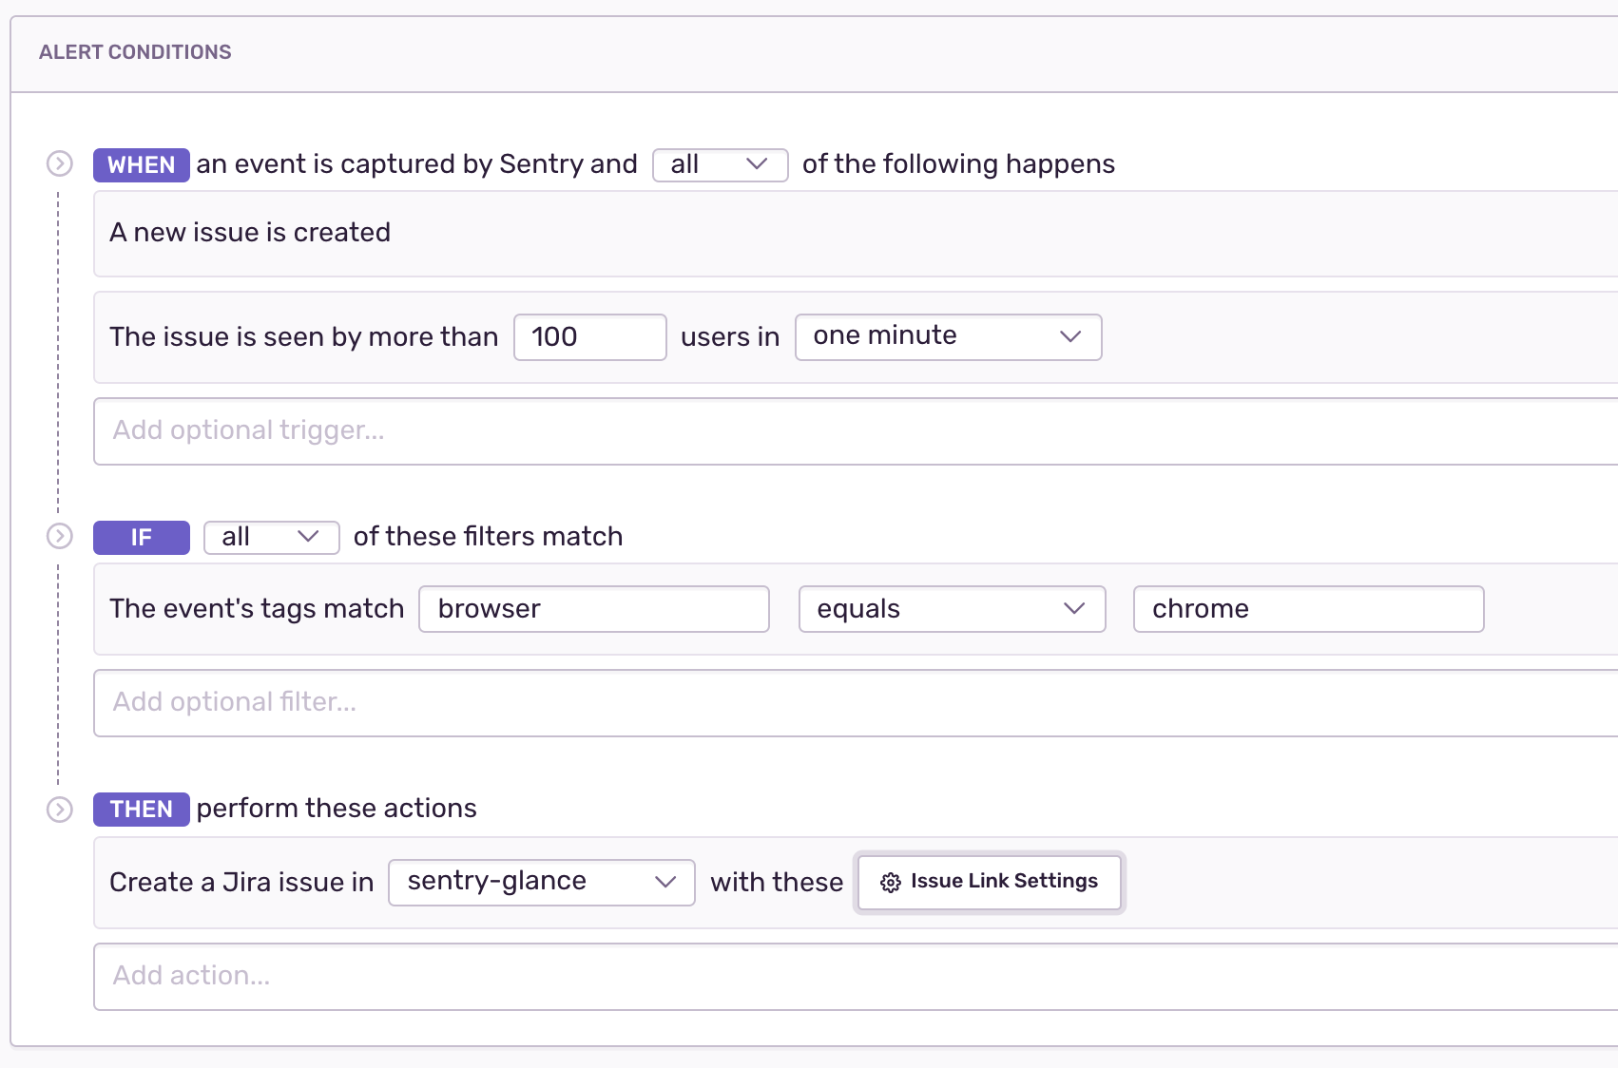This screenshot has height=1068, width=1618.
Task: Open the 'Add optional trigger...' selector
Action: point(854,431)
